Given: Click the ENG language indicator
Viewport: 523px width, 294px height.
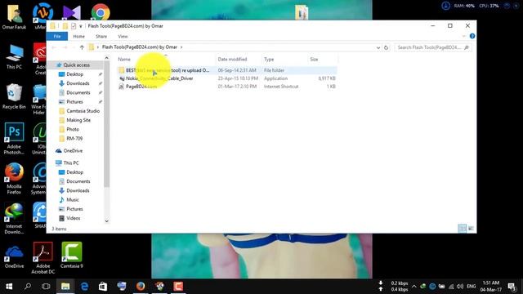Looking at the screenshot, I should point(472,287).
